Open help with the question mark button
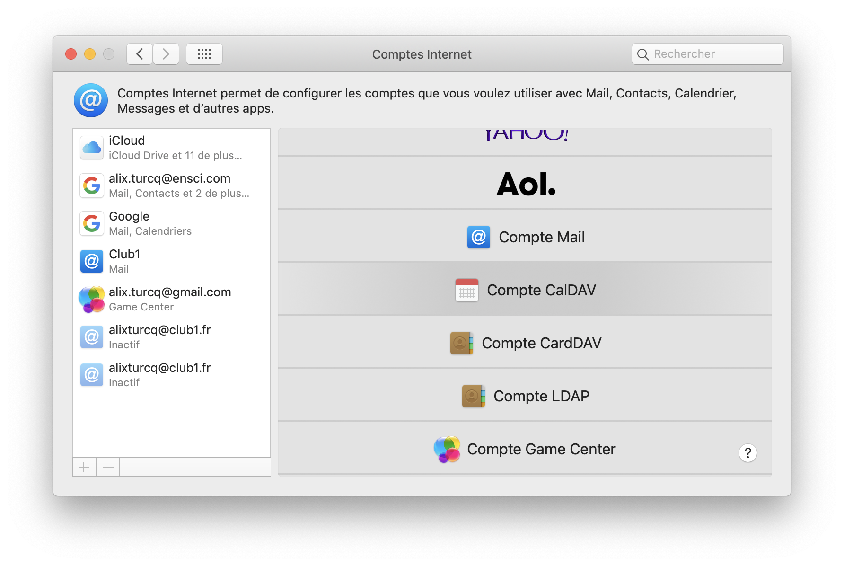This screenshot has height=566, width=844. (748, 453)
